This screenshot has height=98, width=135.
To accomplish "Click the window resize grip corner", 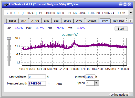I will [x=132, y=95].
